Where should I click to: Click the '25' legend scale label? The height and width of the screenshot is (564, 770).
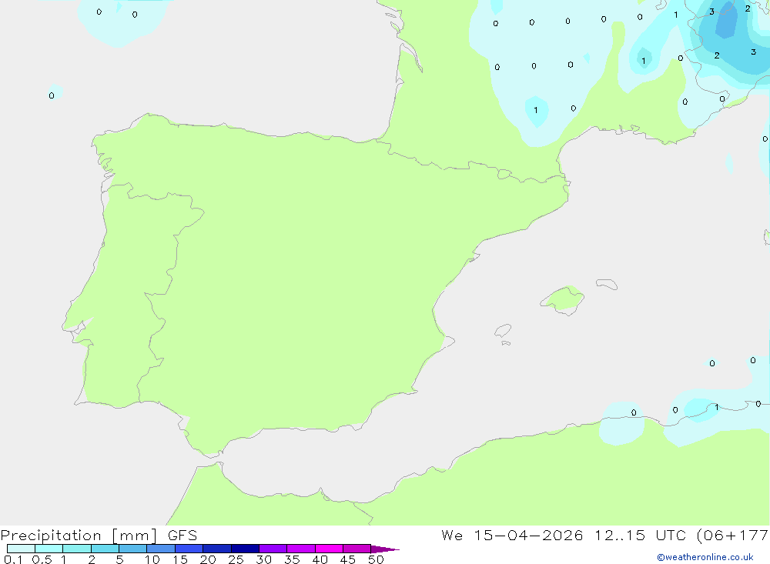click(236, 559)
